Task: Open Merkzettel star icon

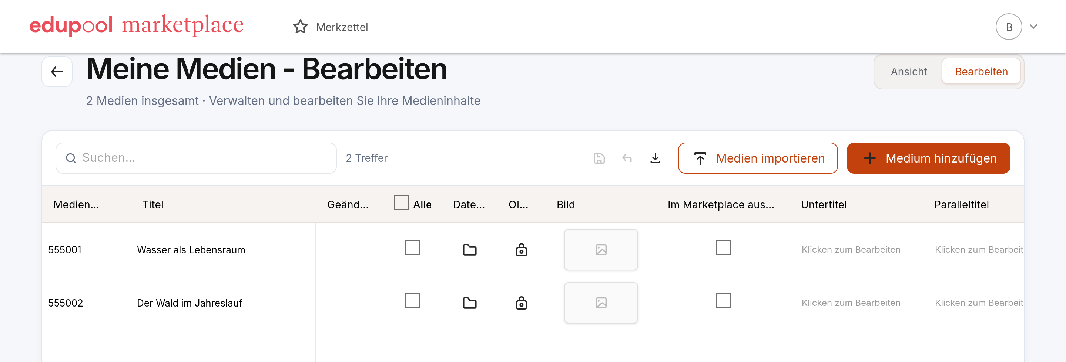Action: 300,27
